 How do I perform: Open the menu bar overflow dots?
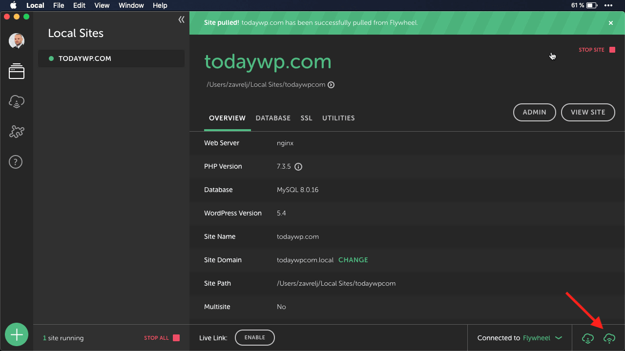pyautogui.click(x=608, y=5)
